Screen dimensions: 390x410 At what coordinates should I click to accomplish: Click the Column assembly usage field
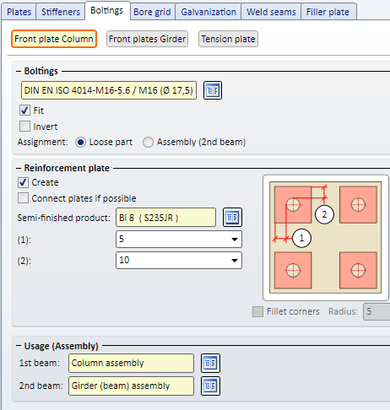tap(131, 363)
